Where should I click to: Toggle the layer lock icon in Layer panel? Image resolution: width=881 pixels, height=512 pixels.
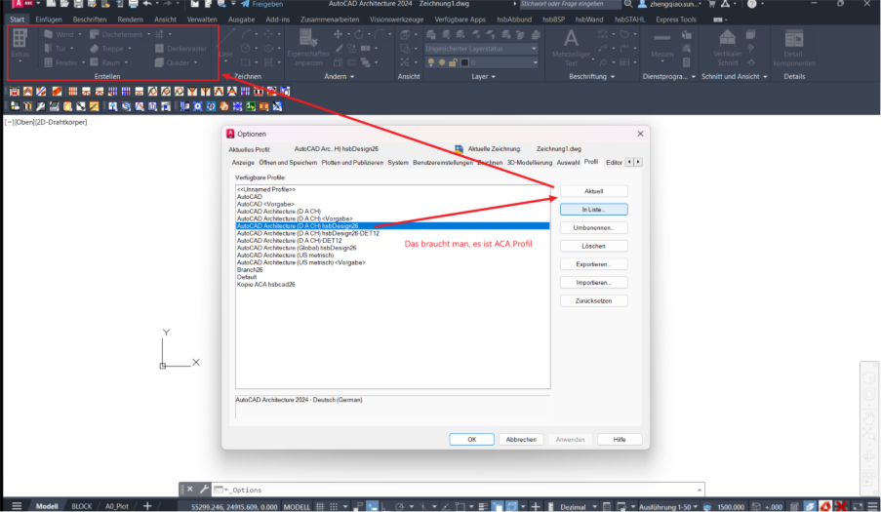coord(453,62)
